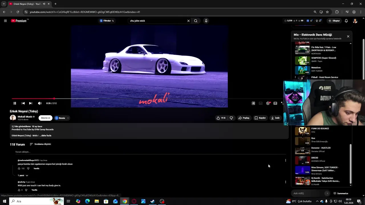Open the options menu for @mehmetakifkaya1972's comment
The height and width of the screenshot is (205, 365).
[x=285, y=160]
